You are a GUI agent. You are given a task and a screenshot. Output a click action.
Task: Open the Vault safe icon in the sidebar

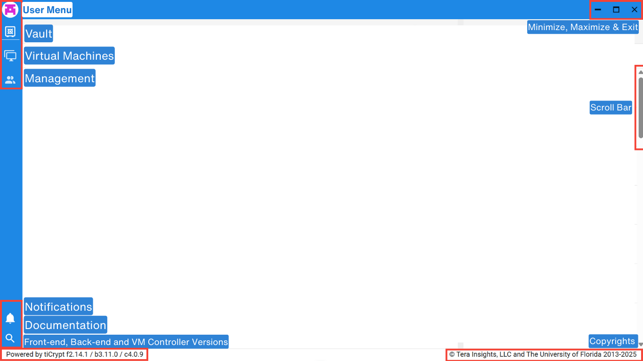10,31
